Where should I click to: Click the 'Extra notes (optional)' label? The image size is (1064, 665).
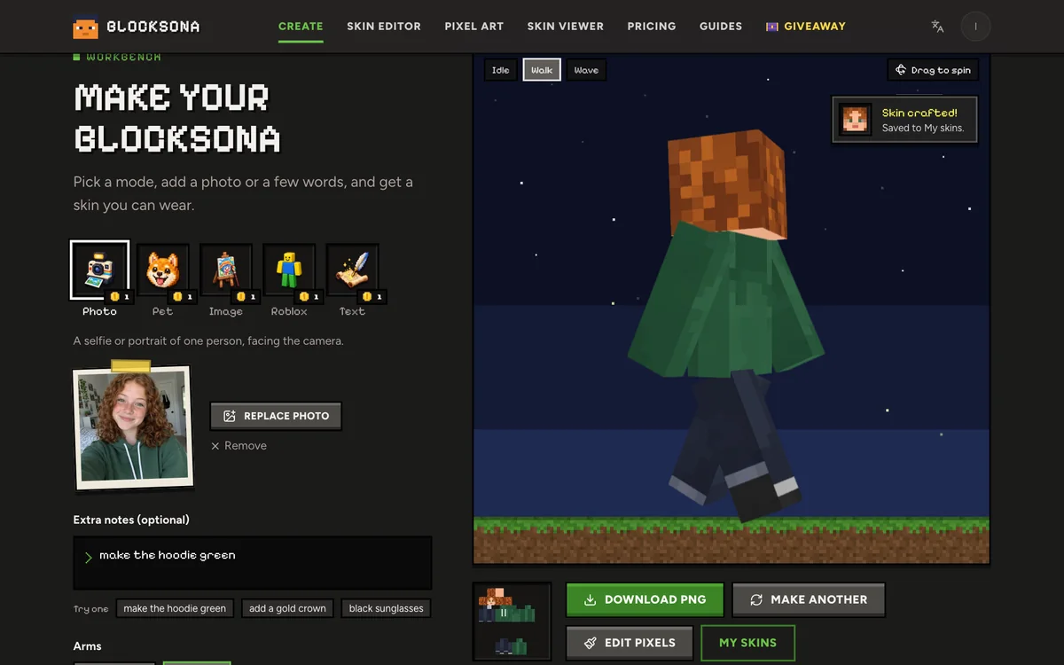point(131,520)
